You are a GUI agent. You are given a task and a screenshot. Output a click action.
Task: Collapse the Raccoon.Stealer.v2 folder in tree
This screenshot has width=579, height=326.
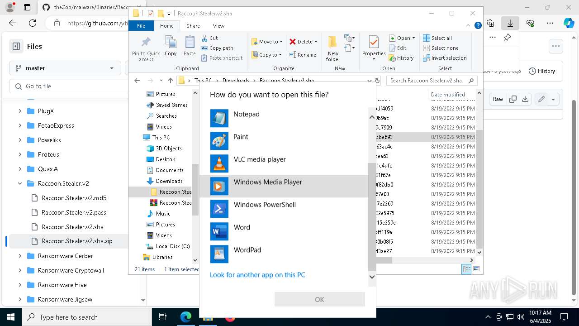[20, 183]
